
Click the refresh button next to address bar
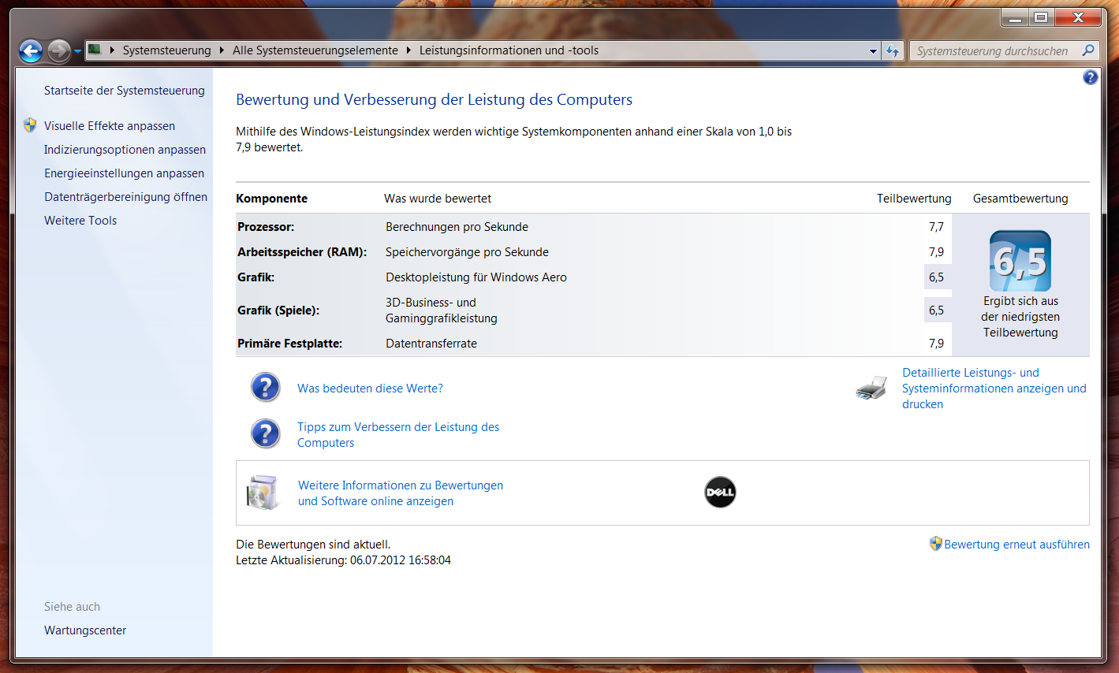(893, 50)
